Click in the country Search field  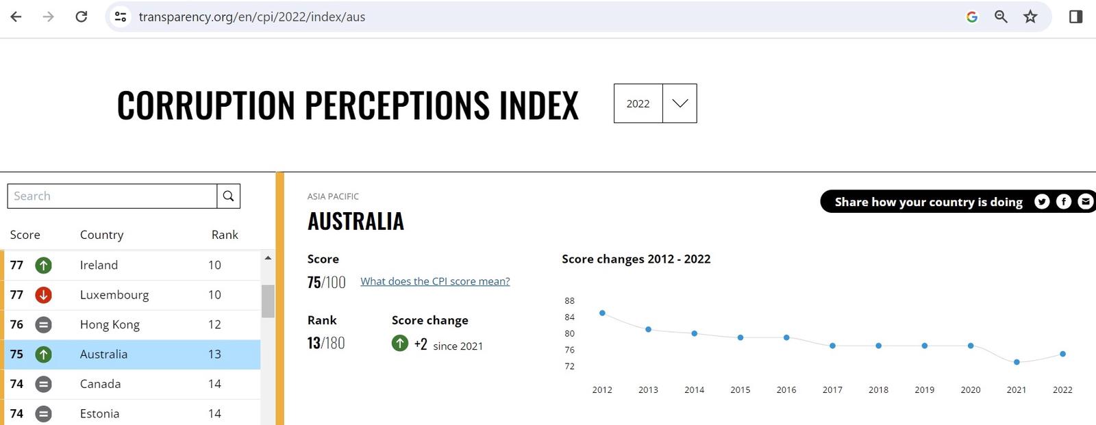tap(112, 196)
